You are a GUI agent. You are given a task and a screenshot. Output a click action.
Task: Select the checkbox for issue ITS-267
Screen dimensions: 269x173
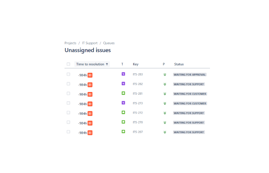pyautogui.click(x=68, y=132)
